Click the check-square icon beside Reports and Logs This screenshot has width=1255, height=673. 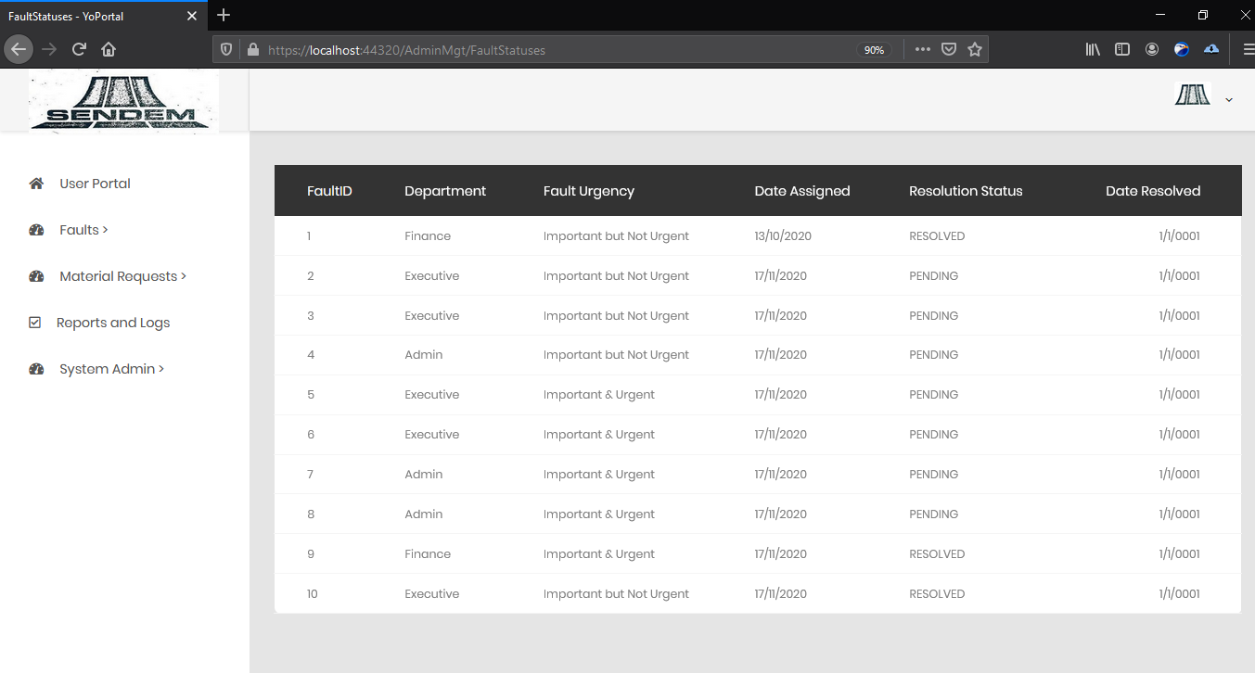35,323
